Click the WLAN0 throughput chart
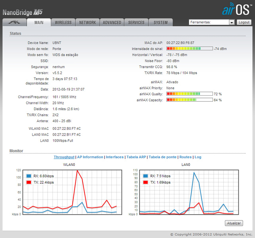 (x=72, y=192)
